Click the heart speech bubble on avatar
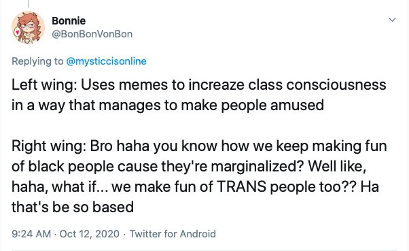Viewport: 409px width, 251px height. pos(17,32)
